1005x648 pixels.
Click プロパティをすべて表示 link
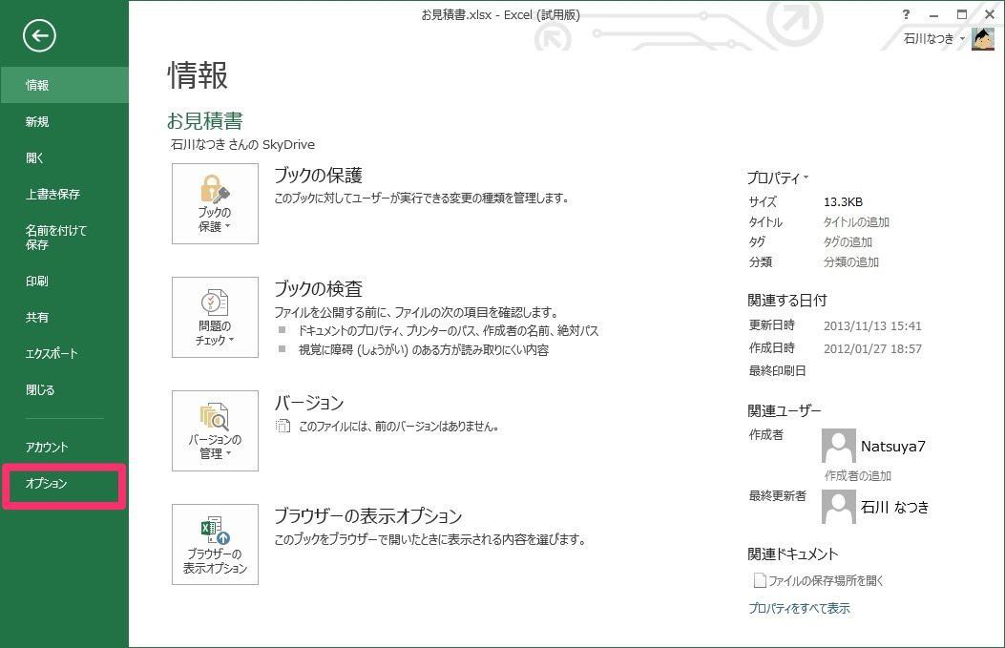click(799, 608)
